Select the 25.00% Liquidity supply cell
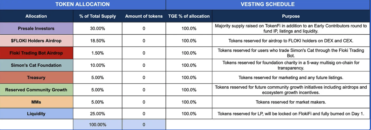Viewport: 371px width, 130px height. pyautogui.click(x=97, y=114)
